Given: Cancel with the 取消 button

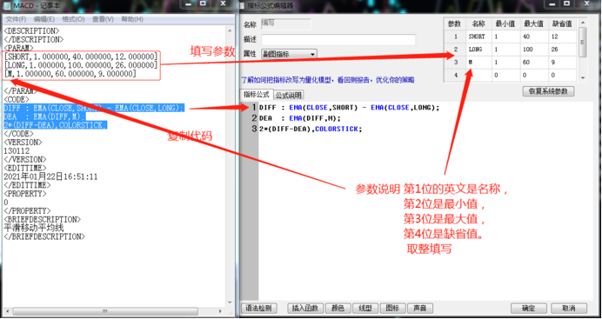Looking at the screenshot, I should 569,308.
